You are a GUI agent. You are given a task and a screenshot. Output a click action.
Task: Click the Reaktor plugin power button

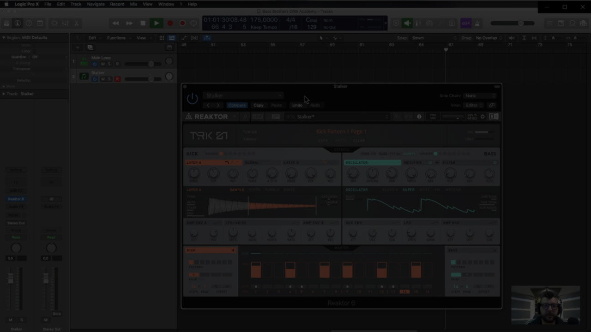click(192, 98)
